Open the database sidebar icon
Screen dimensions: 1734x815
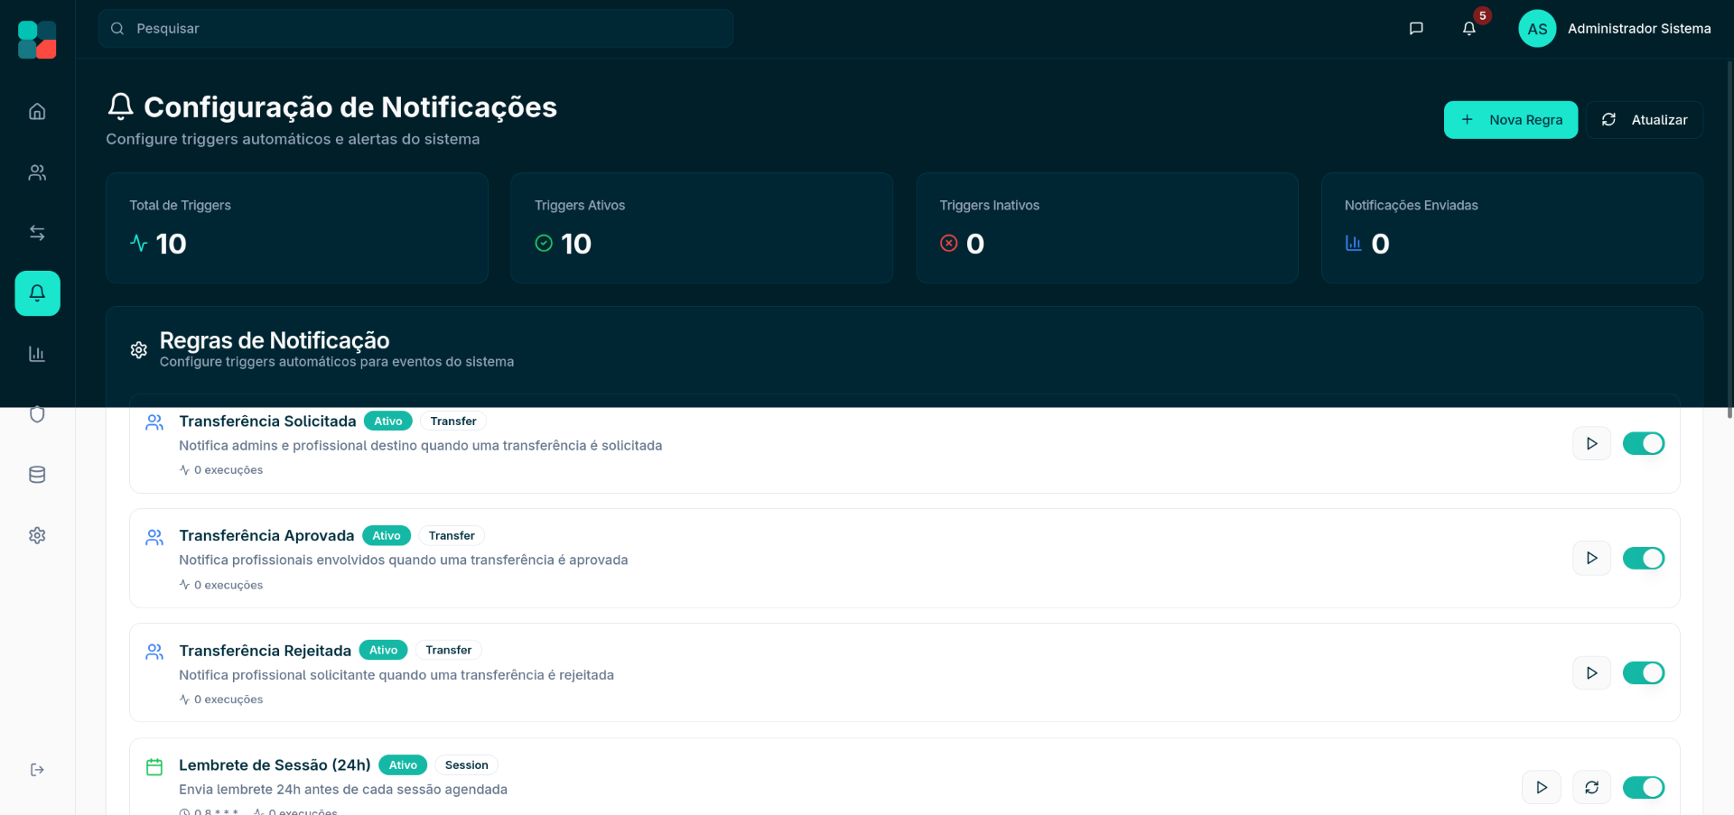37,475
